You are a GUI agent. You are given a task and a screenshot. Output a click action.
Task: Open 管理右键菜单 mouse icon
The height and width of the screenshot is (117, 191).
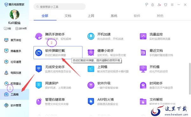[x=39, y=101]
